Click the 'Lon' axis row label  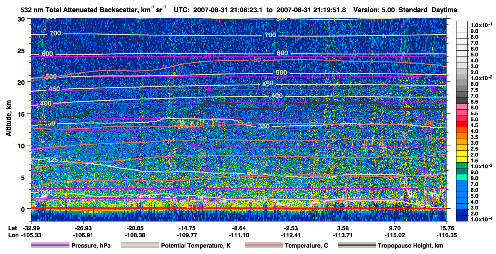point(13,235)
